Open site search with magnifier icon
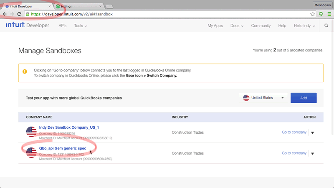 [326, 25]
